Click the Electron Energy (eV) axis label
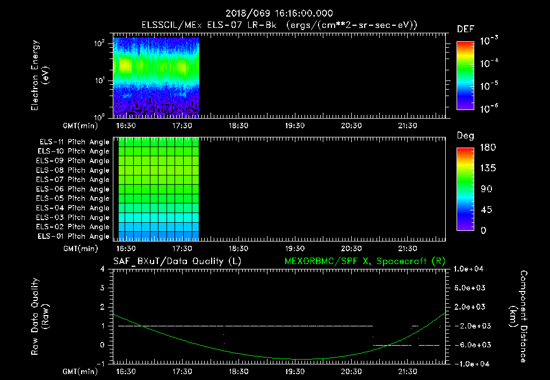Screen dimensions: 550x380 click(40, 75)
